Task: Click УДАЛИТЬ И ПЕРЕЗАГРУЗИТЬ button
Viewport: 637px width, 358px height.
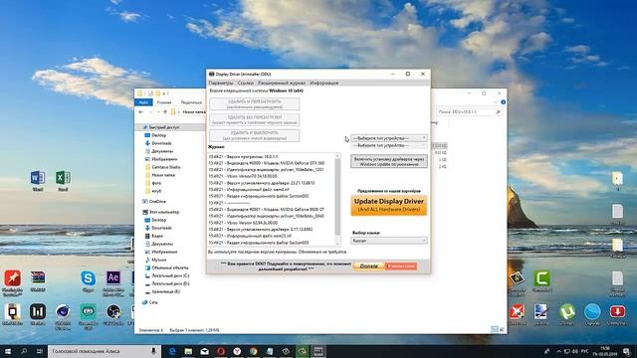Action: coord(255,104)
